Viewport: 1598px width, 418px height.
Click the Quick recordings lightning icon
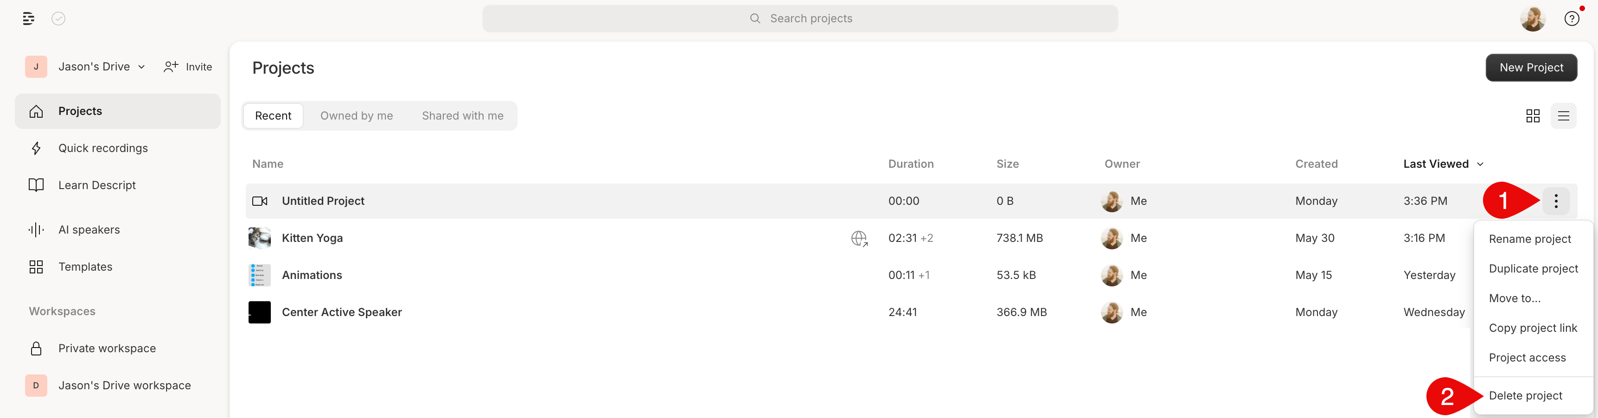coord(36,148)
